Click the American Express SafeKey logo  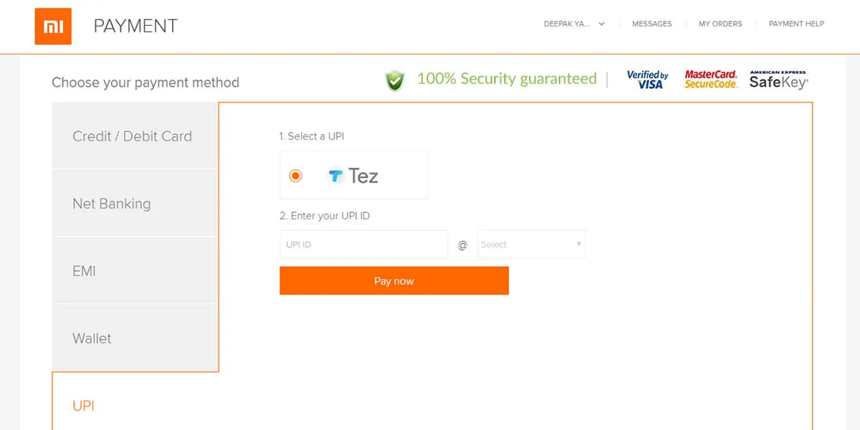778,80
